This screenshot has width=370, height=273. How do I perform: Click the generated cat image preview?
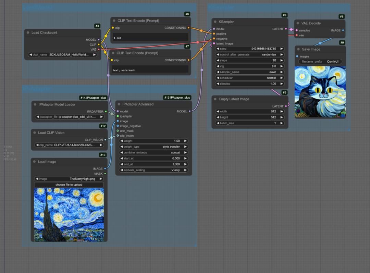point(320,92)
